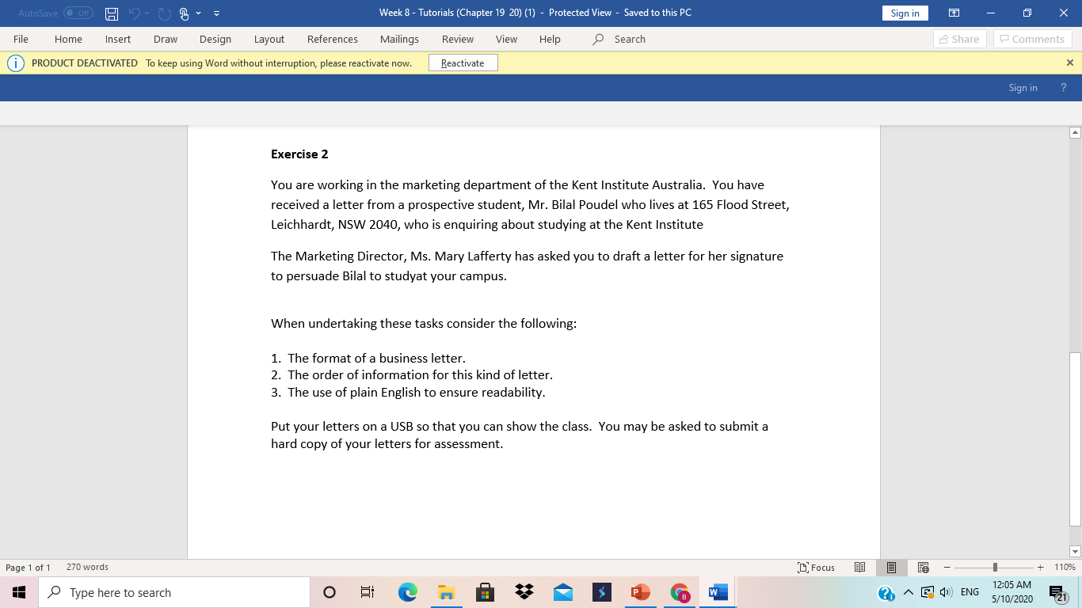Switch to Read Mode in the status bar
The image size is (1082, 608).
pos(860,568)
